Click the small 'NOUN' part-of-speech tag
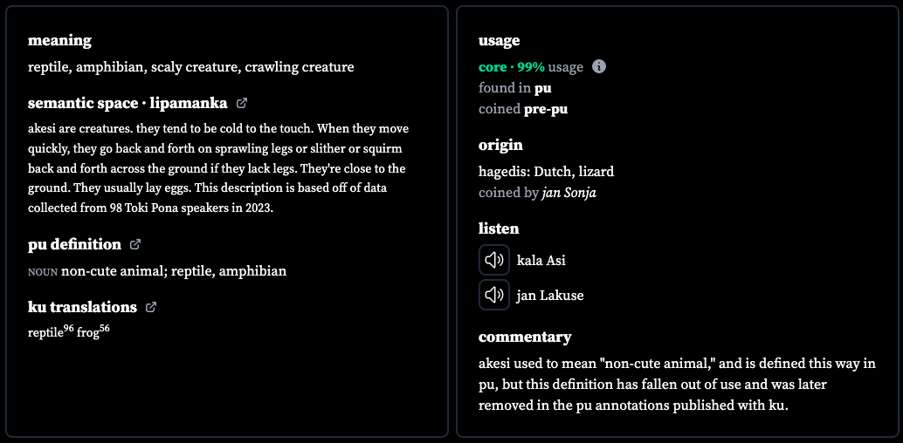This screenshot has width=903, height=443. [x=43, y=272]
